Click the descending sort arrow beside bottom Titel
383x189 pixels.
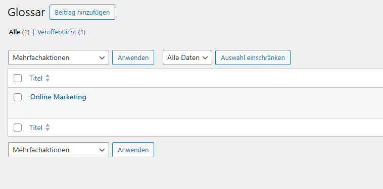tap(47, 130)
